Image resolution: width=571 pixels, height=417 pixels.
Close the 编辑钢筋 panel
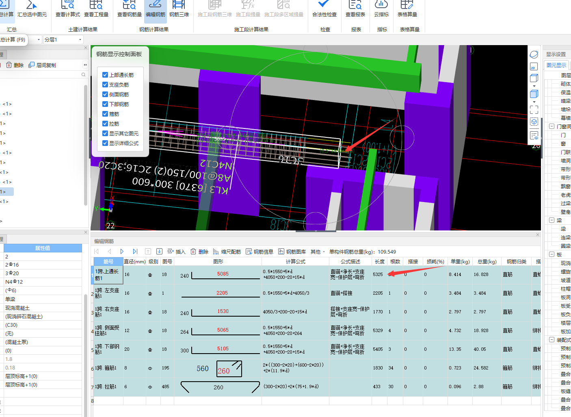[538, 235]
